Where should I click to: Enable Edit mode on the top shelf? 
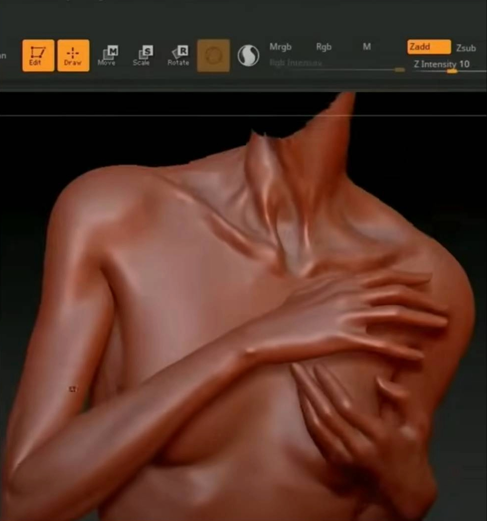click(x=37, y=56)
